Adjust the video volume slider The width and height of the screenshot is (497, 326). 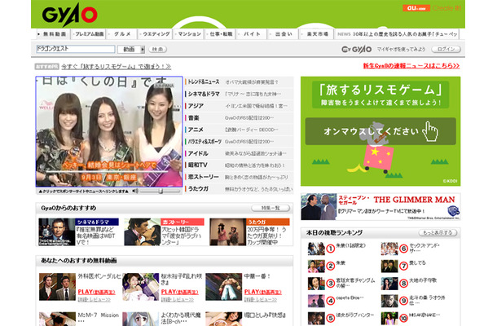(x=160, y=191)
